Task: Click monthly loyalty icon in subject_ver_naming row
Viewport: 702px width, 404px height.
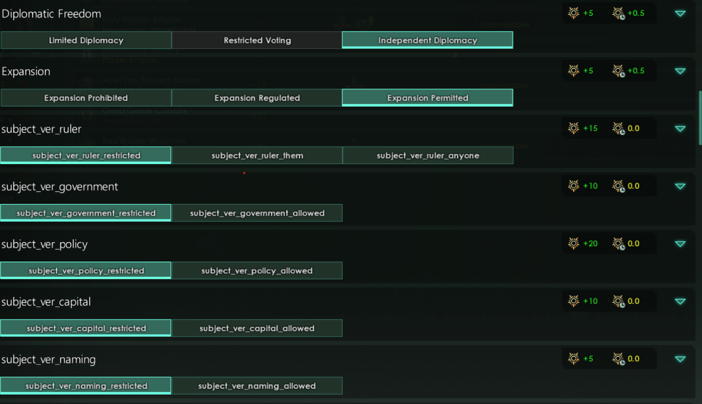Action: tap(619, 358)
